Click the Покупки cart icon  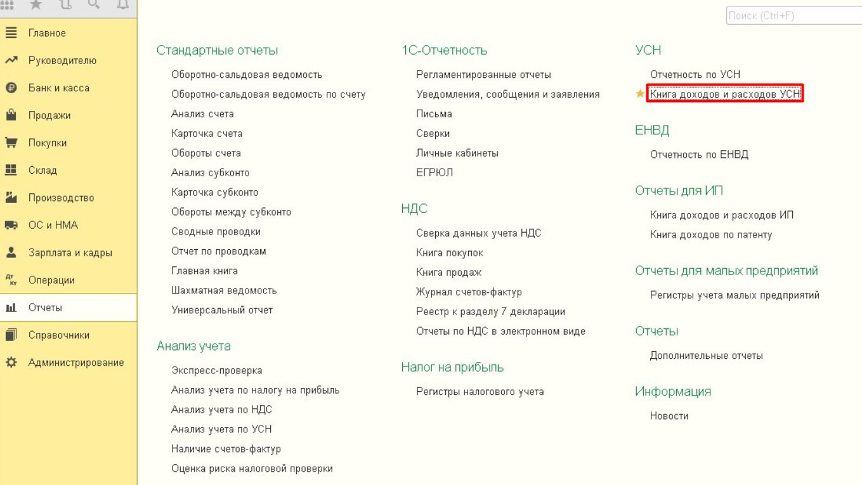point(11,143)
